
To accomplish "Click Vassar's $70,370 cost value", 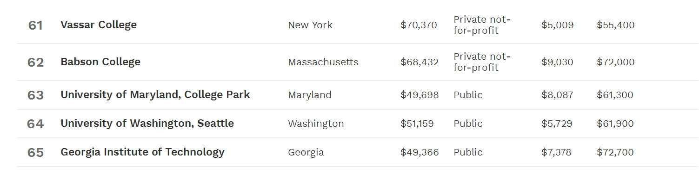I will pyautogui.click(x=419, y=25).
